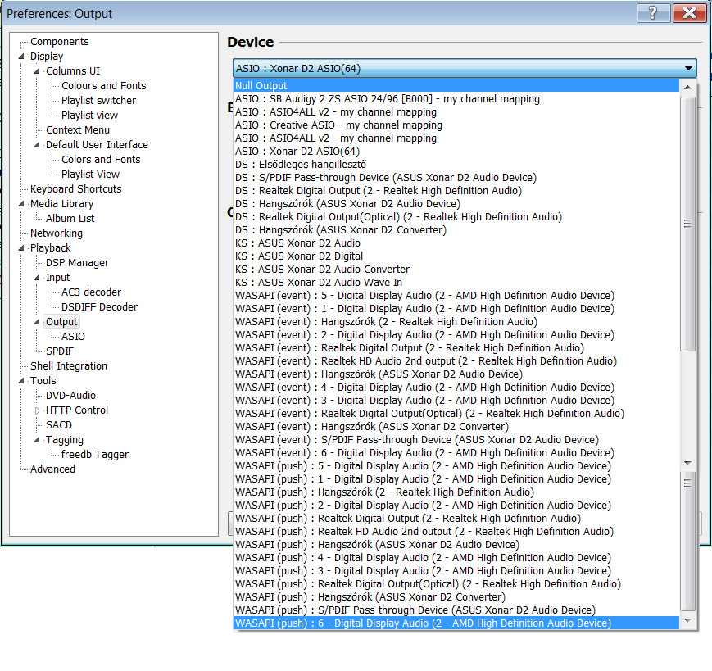Screen dimensions: 712x671
Task: Choose WASAPI (event) : Realtek Digital Output(Optical)
Action: pyautogui.click(x=456, y=414)
